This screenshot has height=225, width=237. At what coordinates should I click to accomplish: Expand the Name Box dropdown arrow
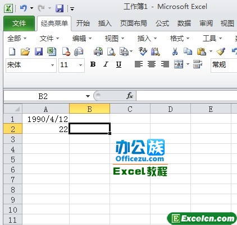pyautogui.click(x=88, y=96)
